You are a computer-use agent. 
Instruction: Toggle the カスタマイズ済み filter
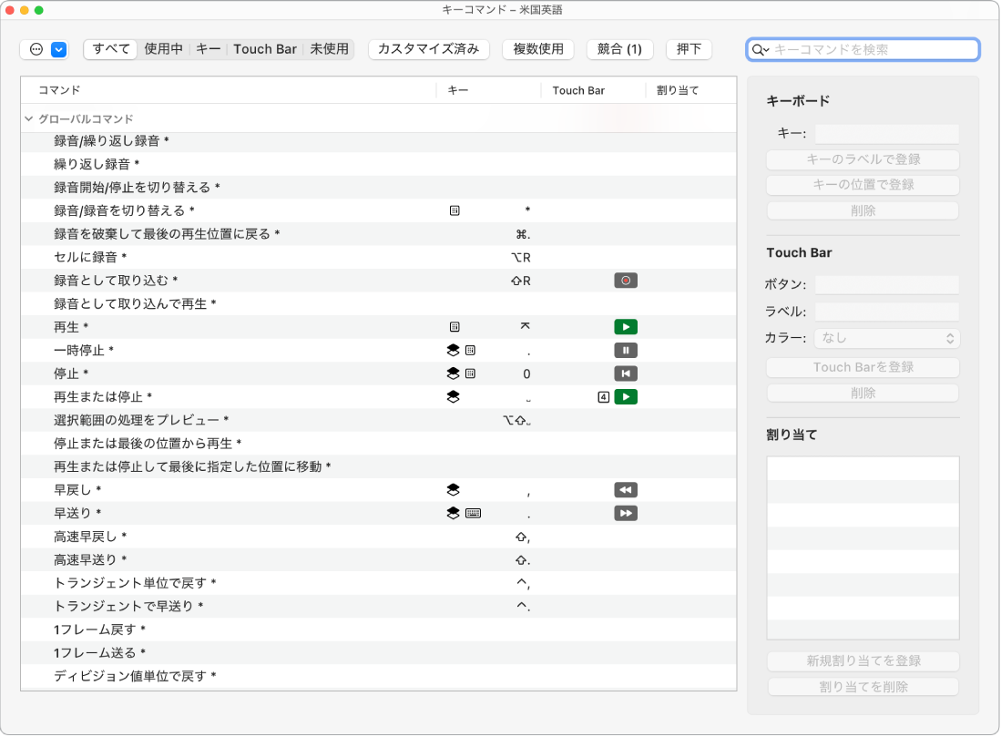tap(428, 49)
